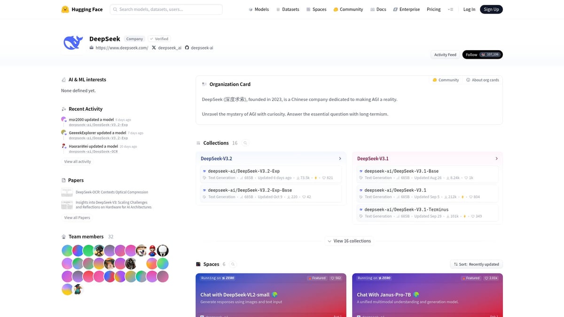
Task: Open Chat with DeepSeek-VL2-small space card
Action: click(x=271, y=295)
